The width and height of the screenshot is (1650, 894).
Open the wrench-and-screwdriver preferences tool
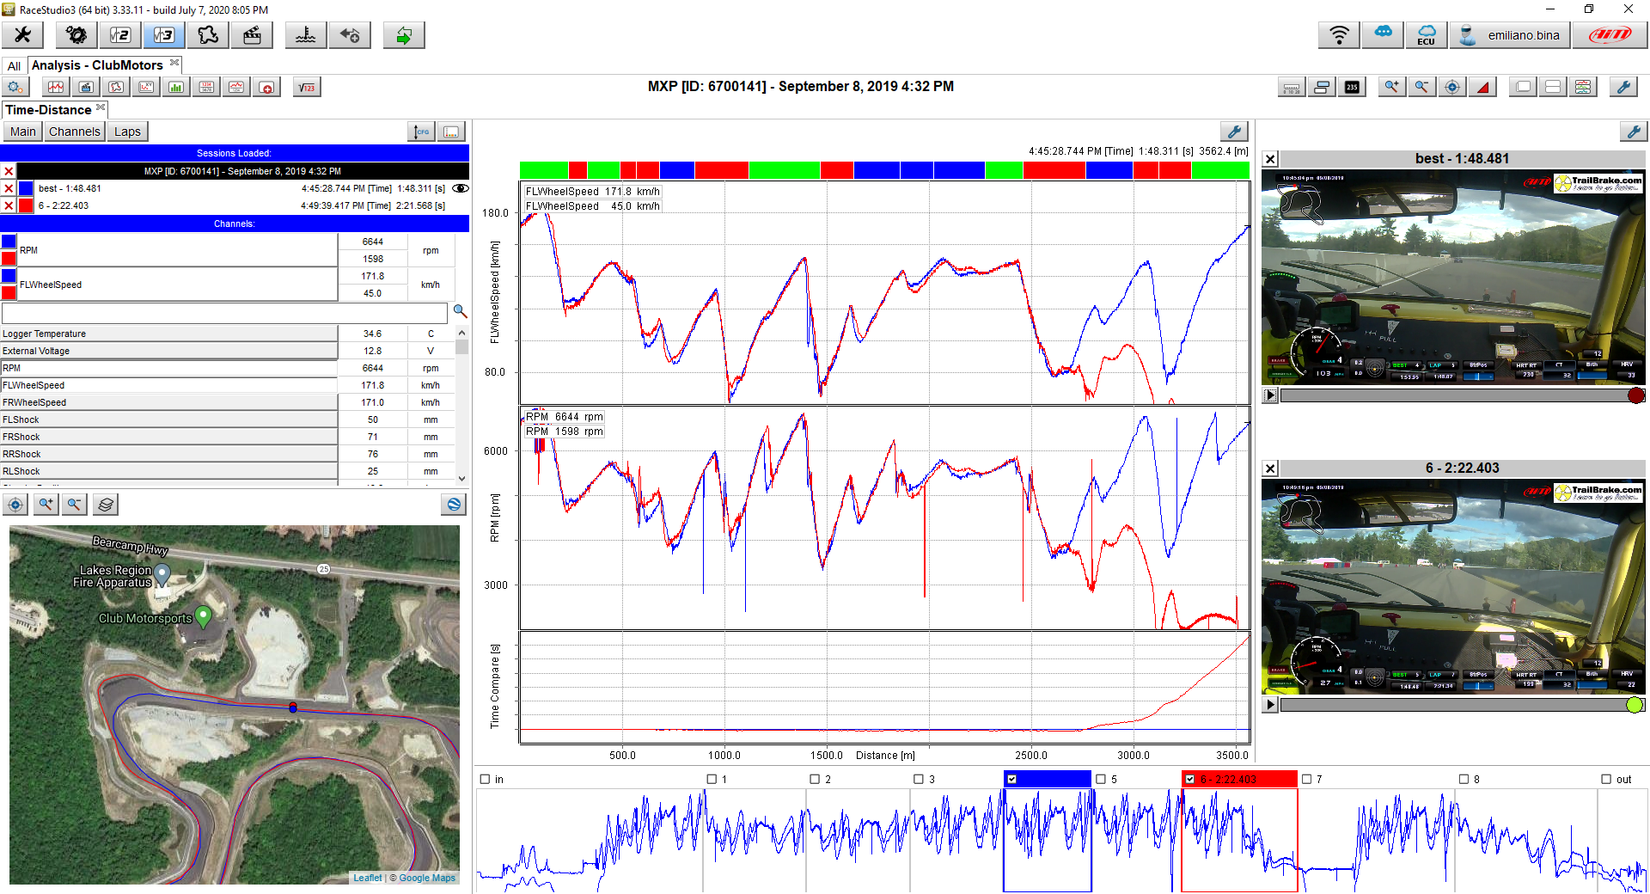click(23, 35)
